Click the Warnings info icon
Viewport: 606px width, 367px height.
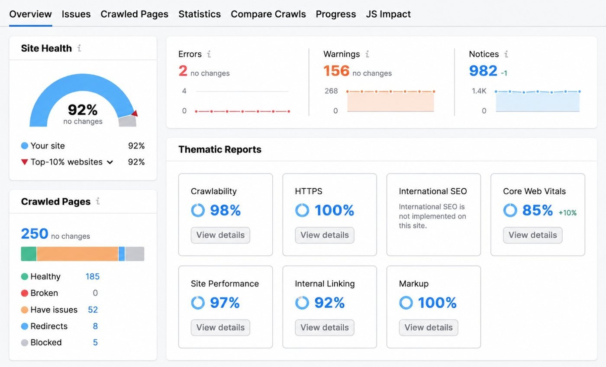367,54
